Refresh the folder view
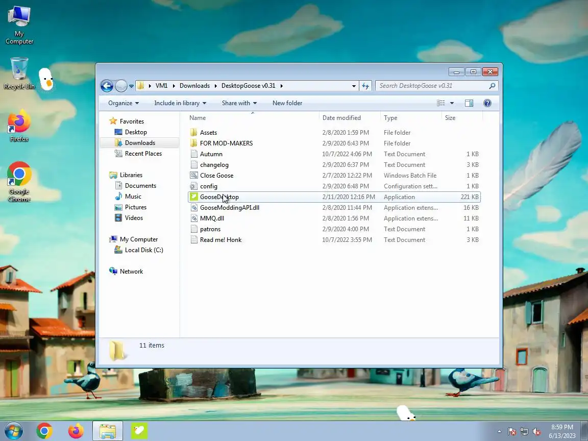The height and width of the screenshot is (441, 588). coord(365,86)
